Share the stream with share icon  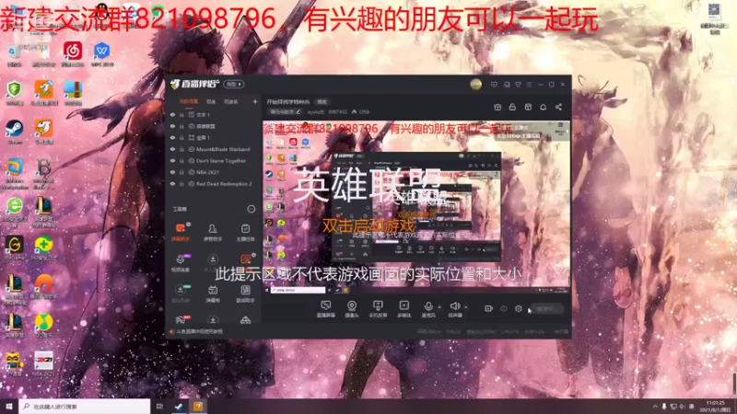tap(558, 107)
